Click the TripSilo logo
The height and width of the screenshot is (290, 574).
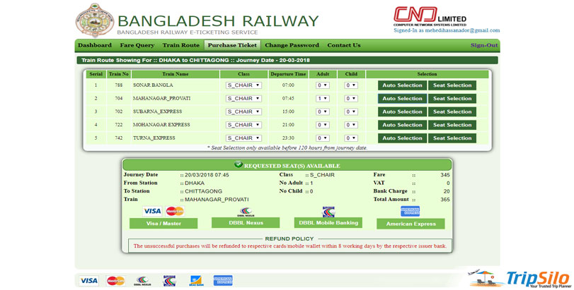[x=520, y=279]
